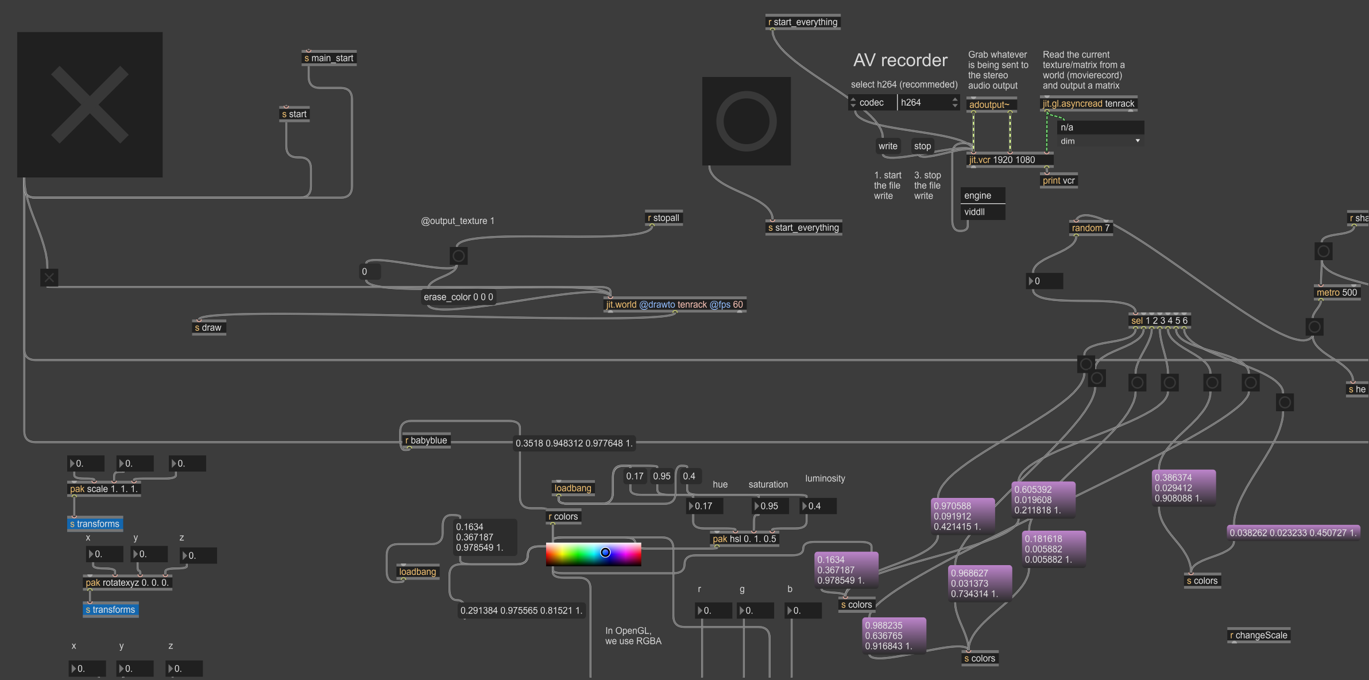Click the bang button above metro 500
The width and height of the screenshot is (1369, 680).
[x=1323, y=251]
